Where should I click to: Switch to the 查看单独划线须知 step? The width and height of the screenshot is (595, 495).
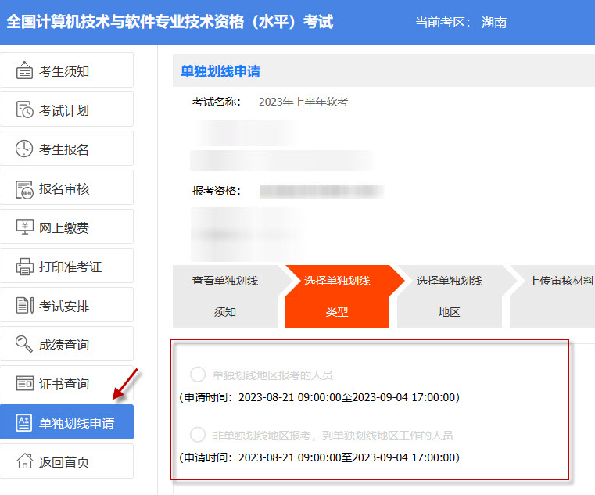pos(225,296)
